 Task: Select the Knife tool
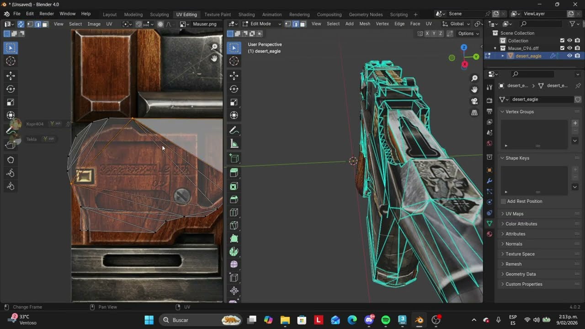click(x=234, y=226)
